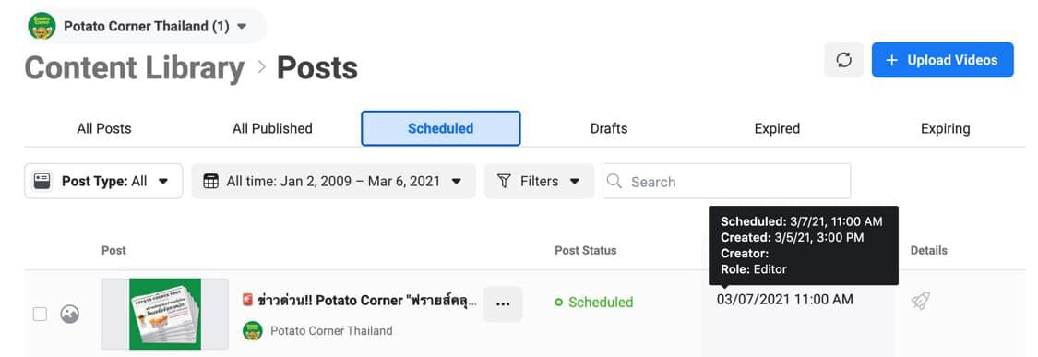The image size is (1038, 357).
Task: Click the Content Library breadcrumb link
Action: tap(135, 68)
